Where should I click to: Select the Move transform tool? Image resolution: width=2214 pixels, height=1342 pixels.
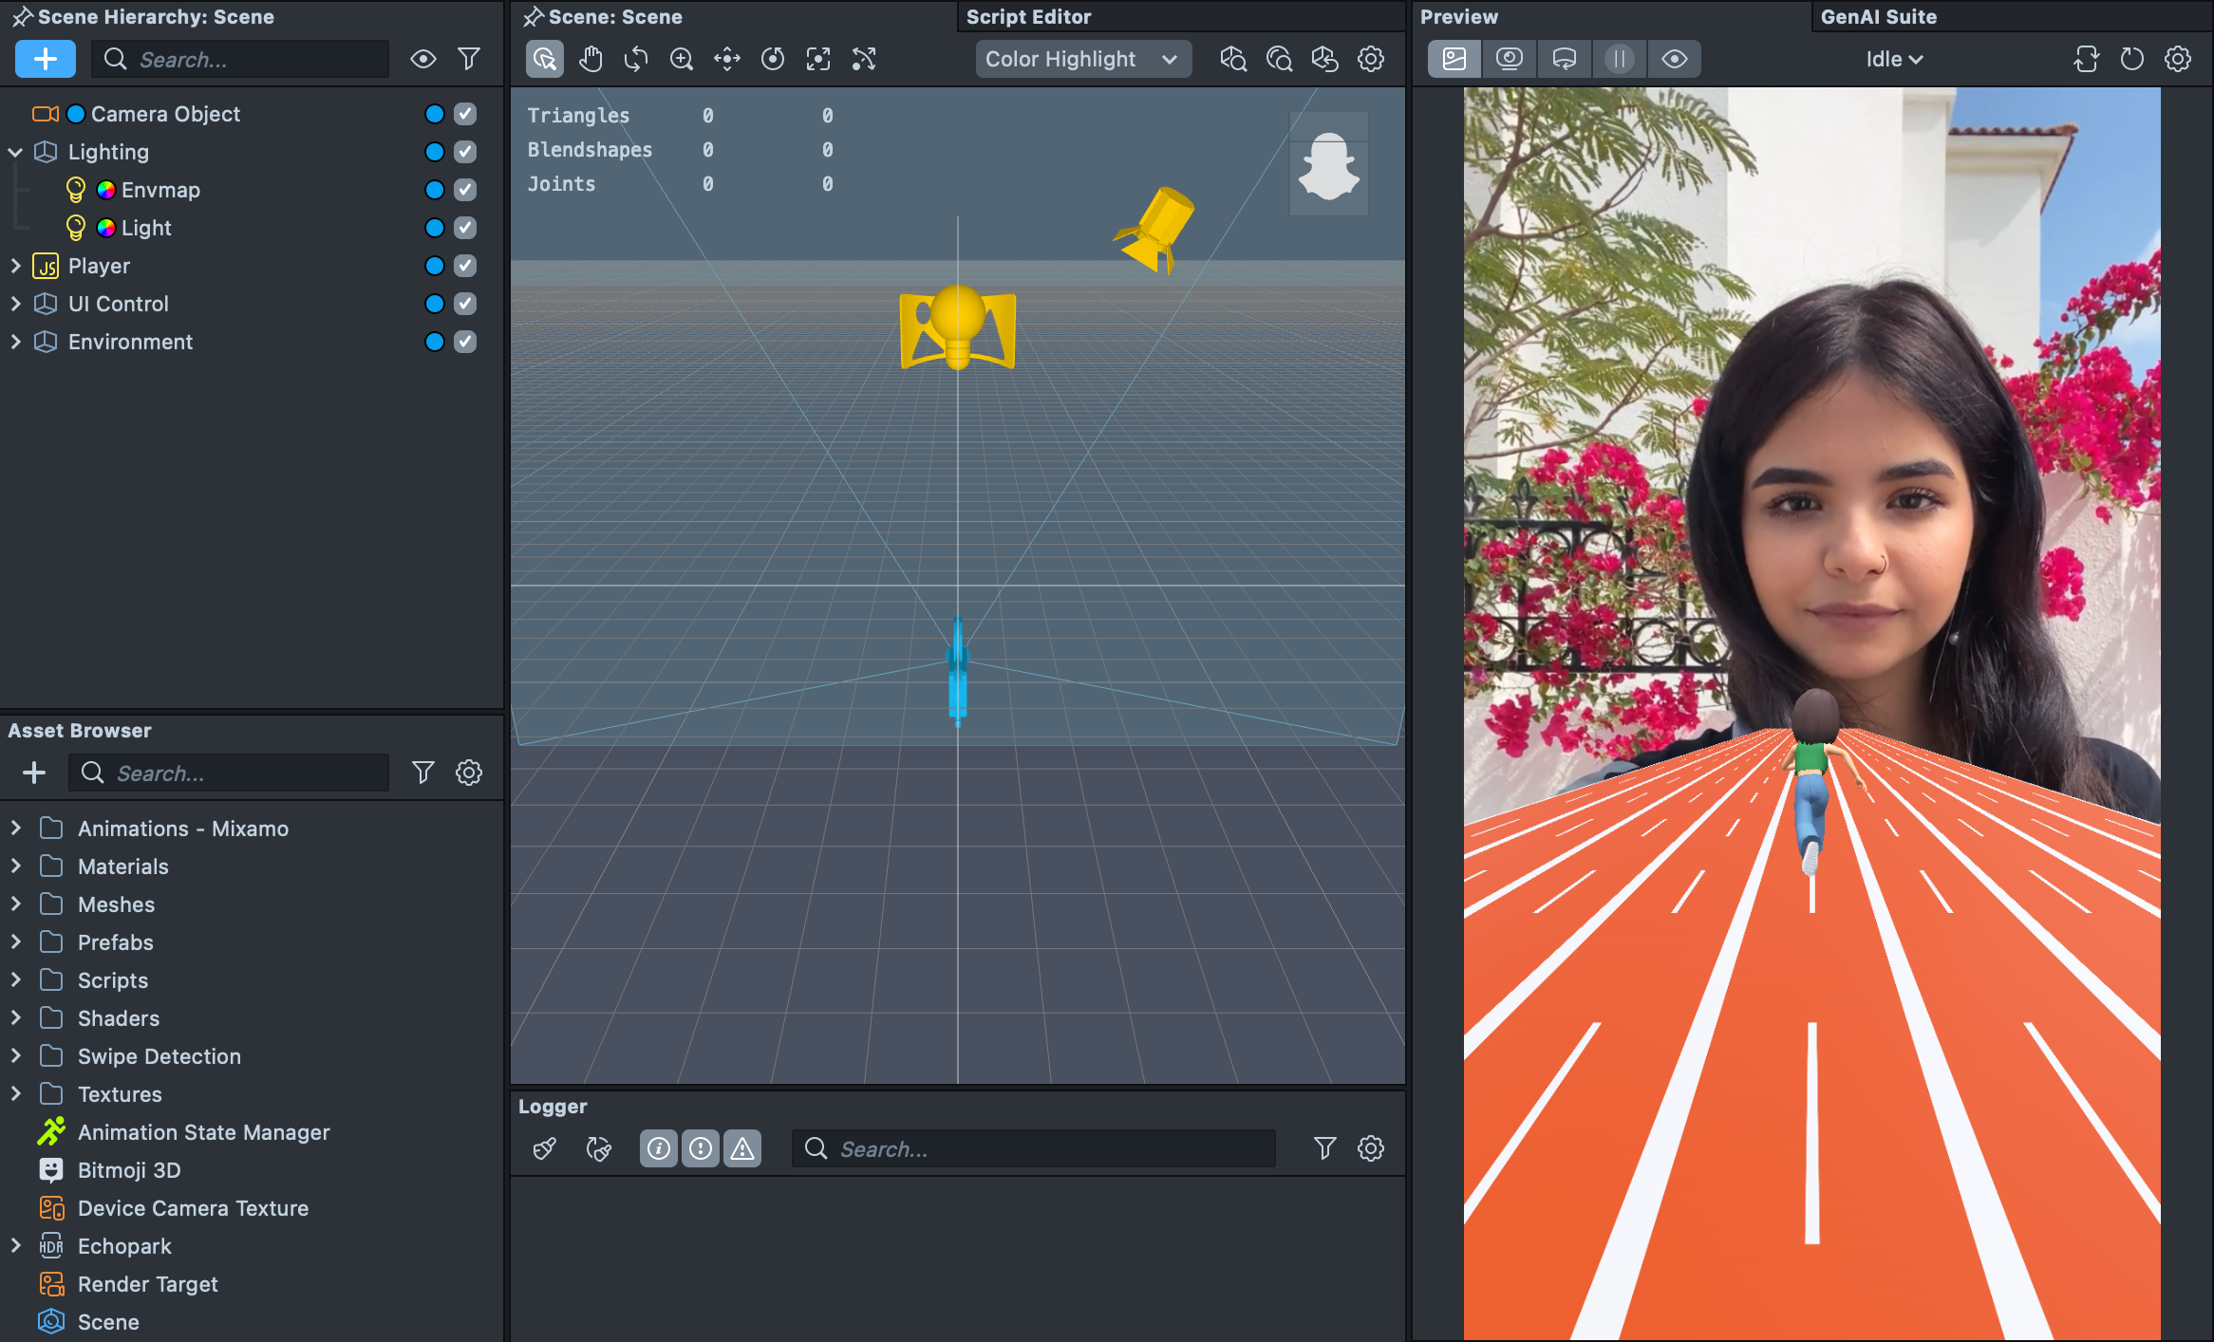tap(727, 59)
